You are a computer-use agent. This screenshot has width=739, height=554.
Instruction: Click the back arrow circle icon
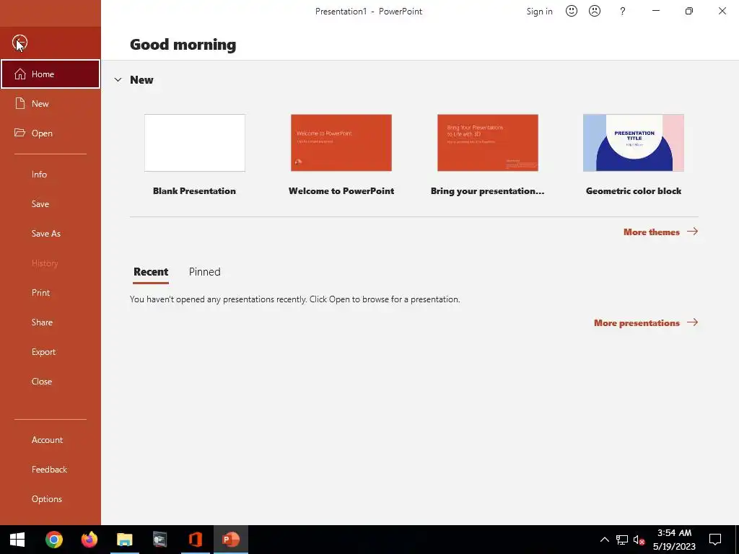point(19,43)
